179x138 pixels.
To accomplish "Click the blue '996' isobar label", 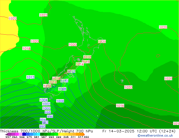I will click(x=50, y=117).
